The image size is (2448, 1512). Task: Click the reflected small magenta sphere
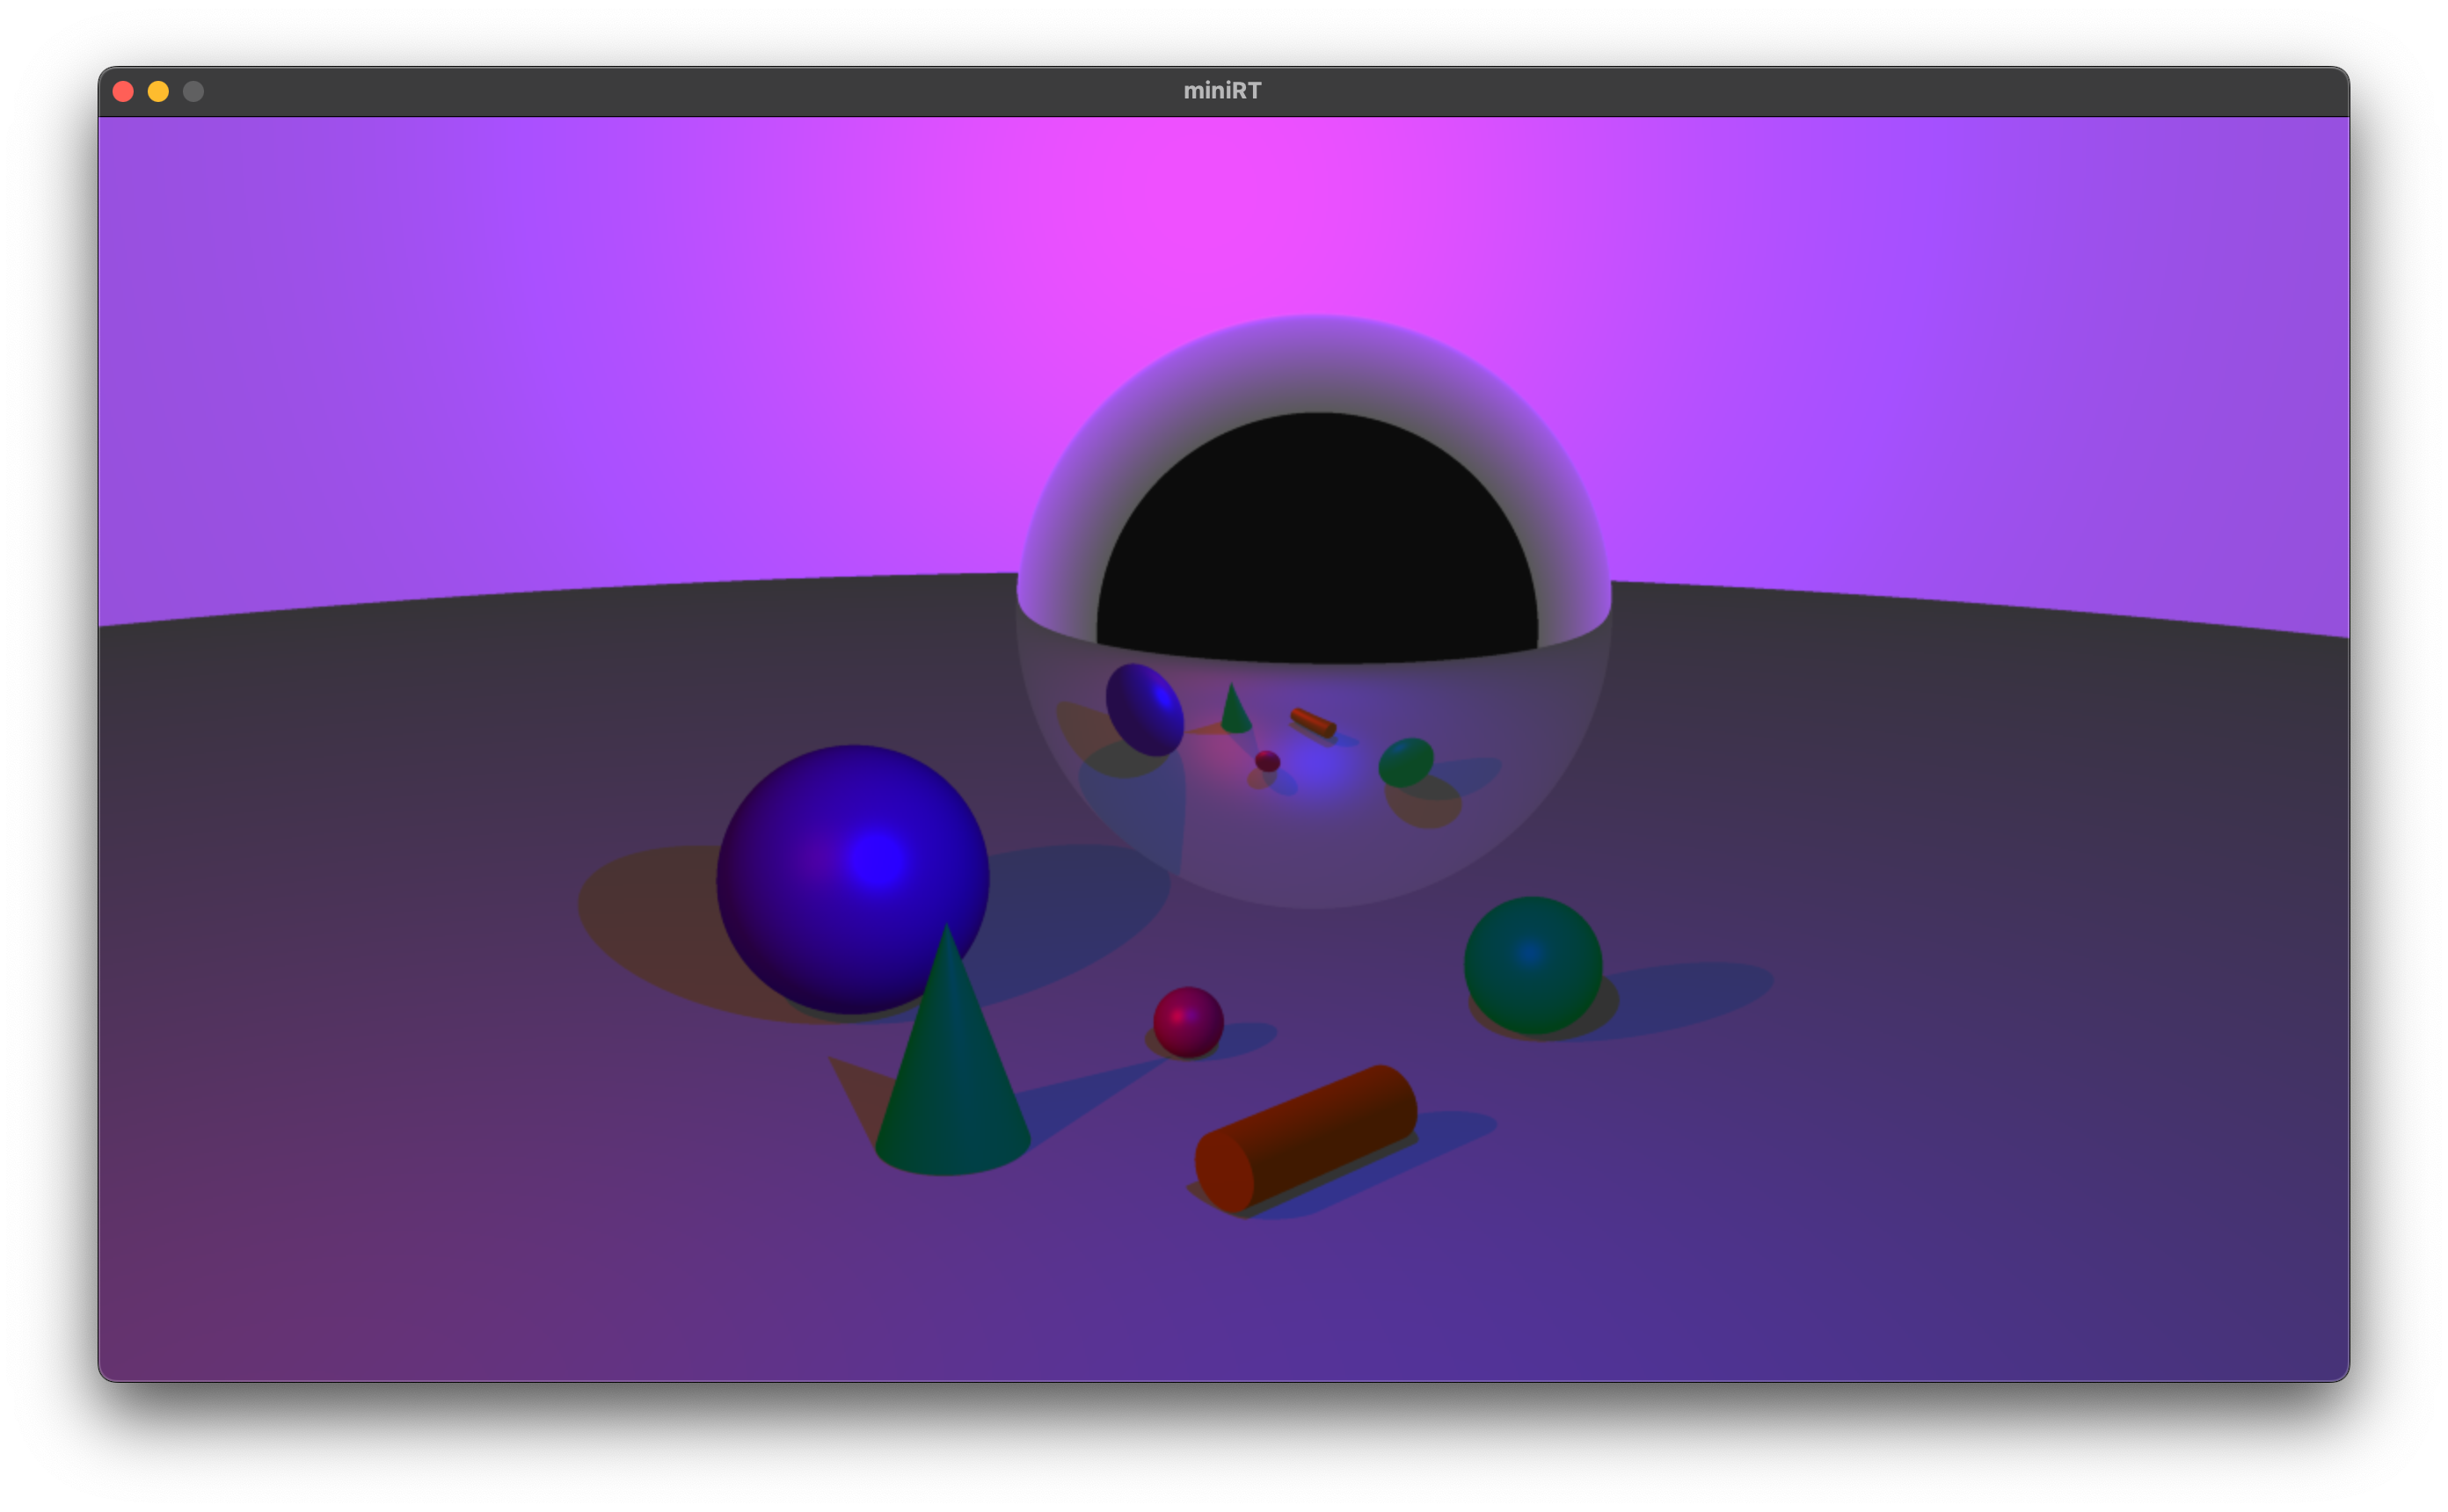[1267, 761]
